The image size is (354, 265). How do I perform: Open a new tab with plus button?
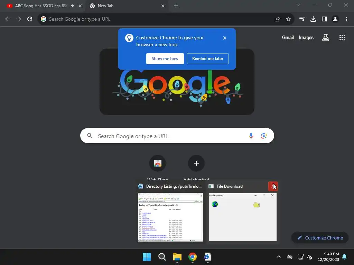pyautogui.click(x=176, y=6)
